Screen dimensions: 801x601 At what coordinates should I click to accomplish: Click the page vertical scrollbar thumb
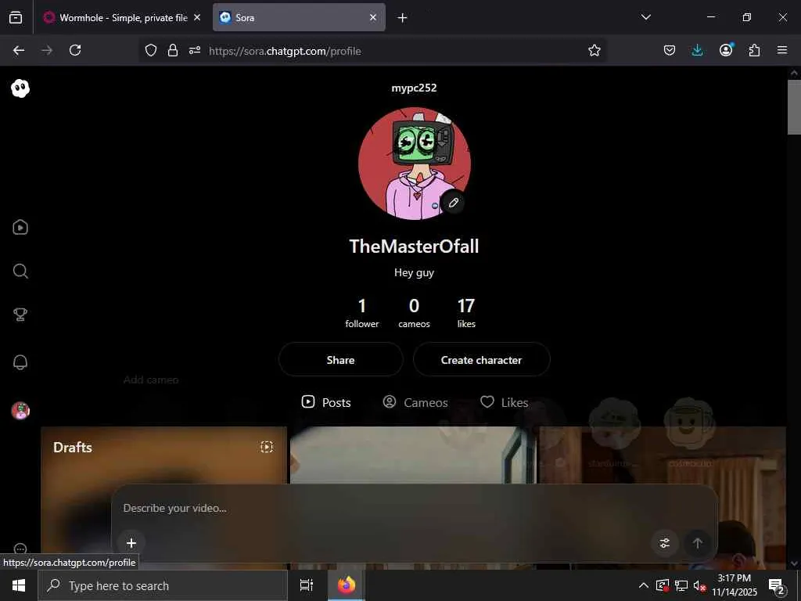[x=794, y=106]
